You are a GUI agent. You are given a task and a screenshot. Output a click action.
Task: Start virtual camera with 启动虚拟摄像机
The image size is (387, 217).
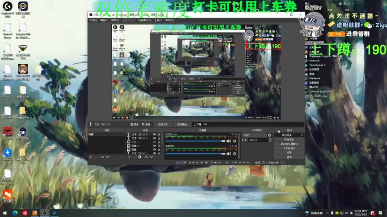[x=289, y=144]
